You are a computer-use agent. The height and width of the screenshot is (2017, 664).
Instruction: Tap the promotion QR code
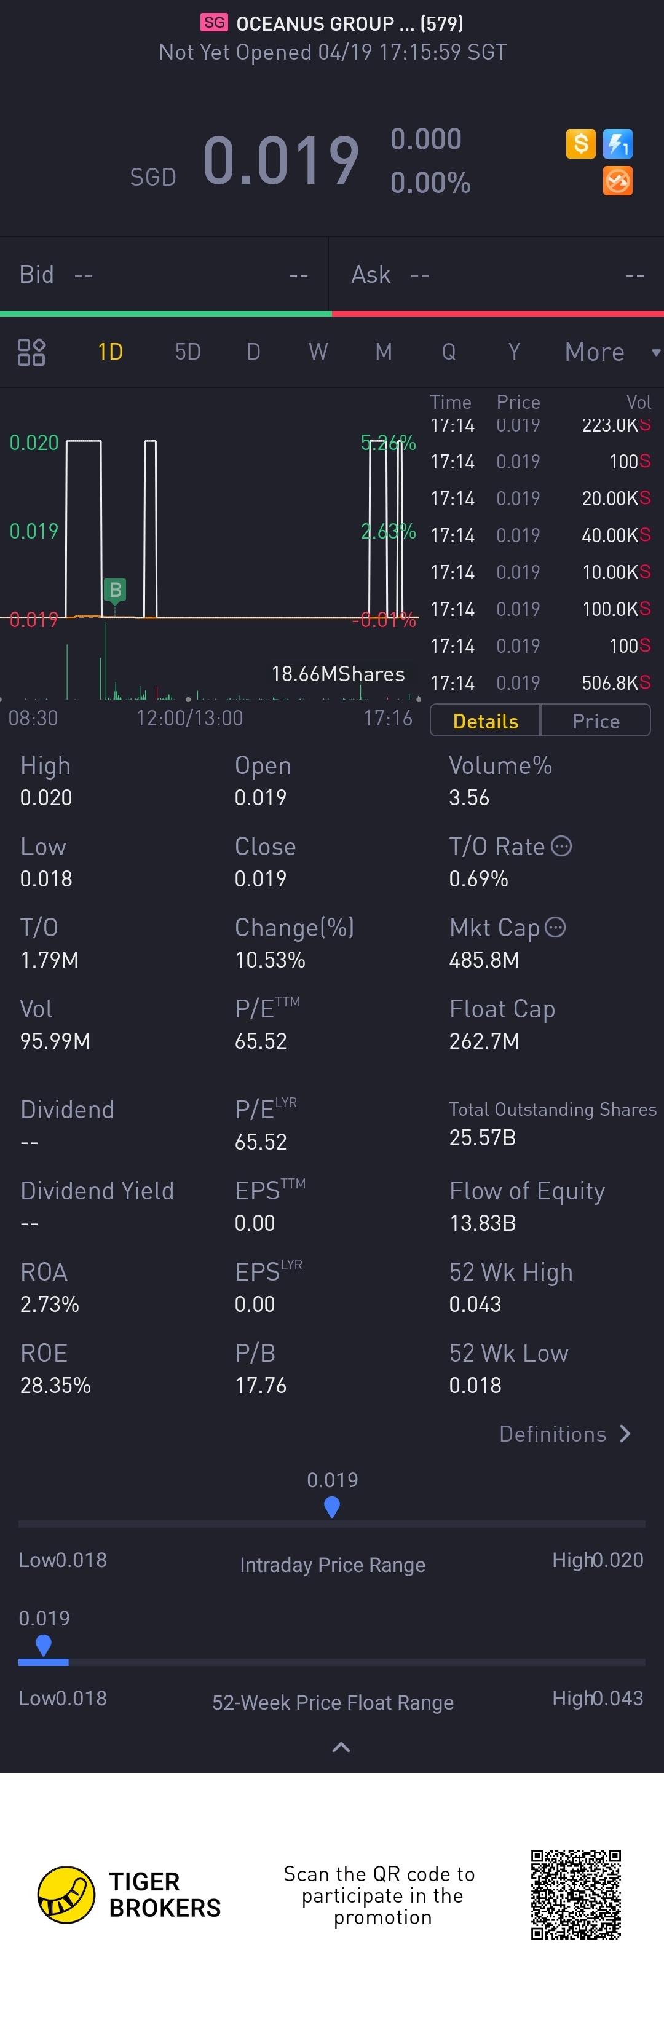pos(575,1894)
